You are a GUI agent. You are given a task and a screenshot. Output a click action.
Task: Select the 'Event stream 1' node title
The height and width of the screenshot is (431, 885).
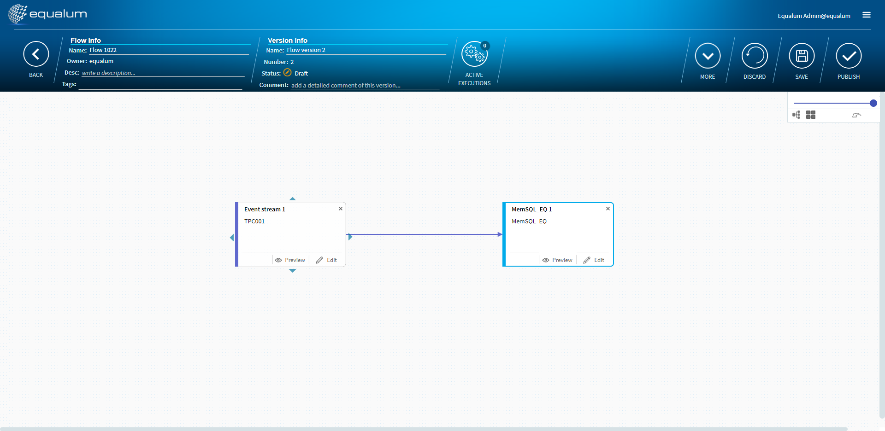click(x=265, y=210)
